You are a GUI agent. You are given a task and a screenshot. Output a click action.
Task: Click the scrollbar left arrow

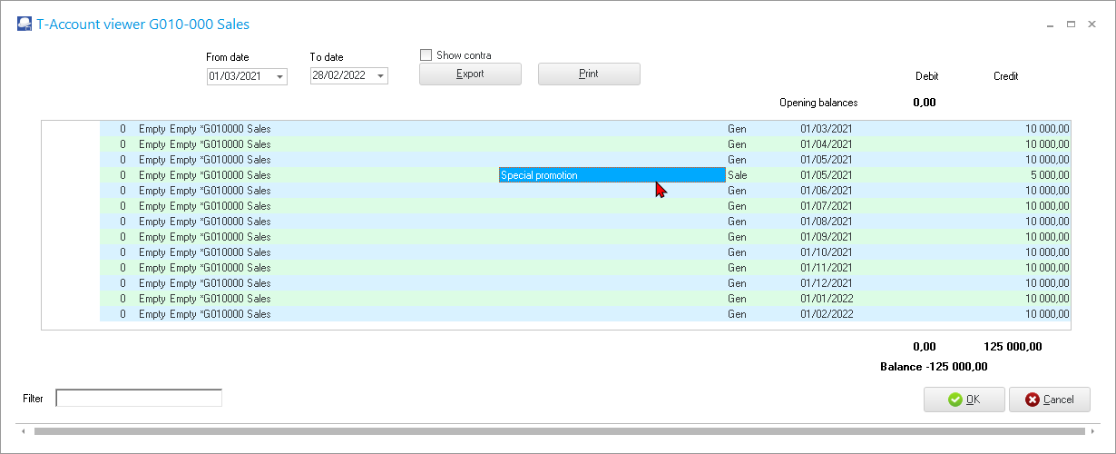click(x=23, y=431)
